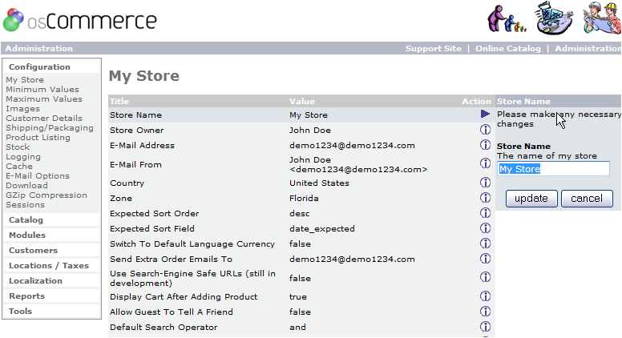The height and width of the screenshot is (338, 622).
Task: Click info icon for Expected Sort Order
Action: [485, 213]
